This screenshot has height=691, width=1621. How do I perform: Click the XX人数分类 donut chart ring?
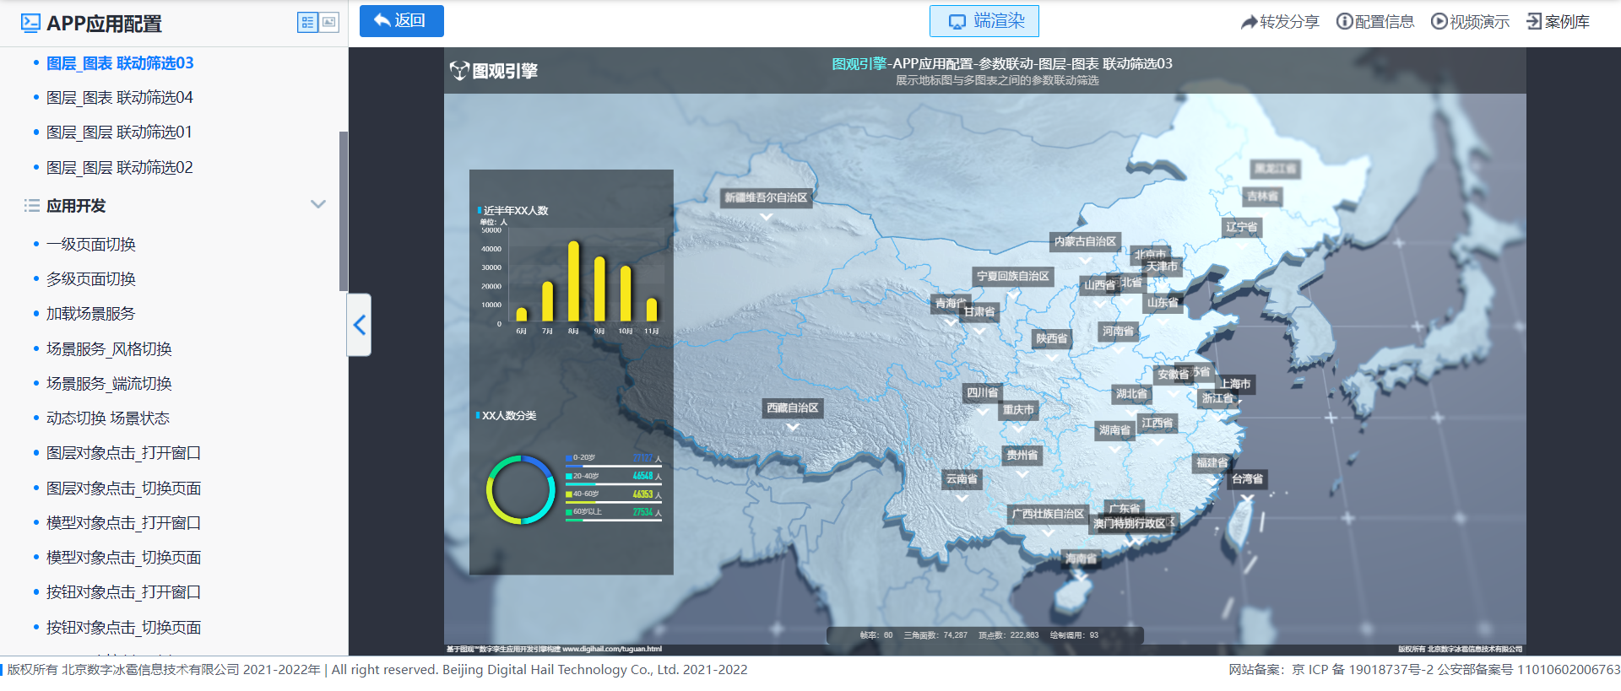coord(490,490)
